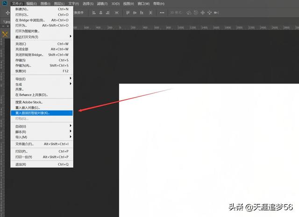Click the Photoshop Ps logo icon
The height and width of the screenshot is (217, 299).
pos(4,3)
